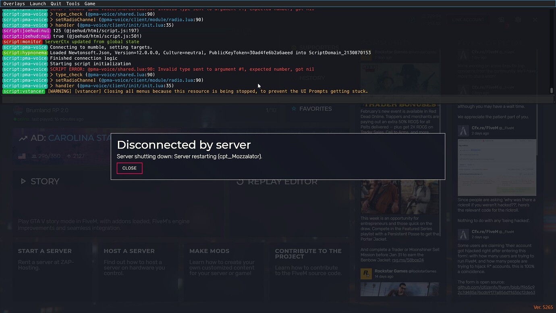Open the notification bell icon near LINK ACCOUNT
The image size is (556, 313).
click(x=501, y=19)
